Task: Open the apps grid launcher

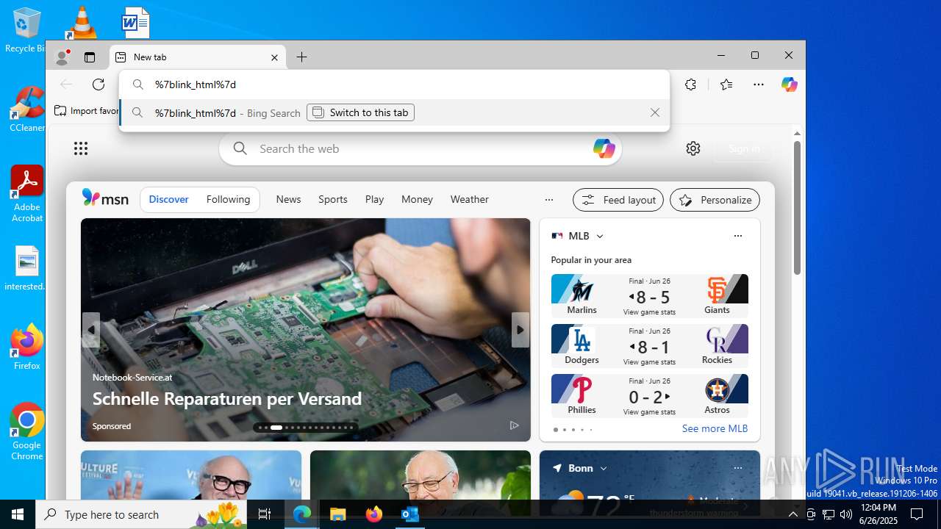Action: coord(81,148)
